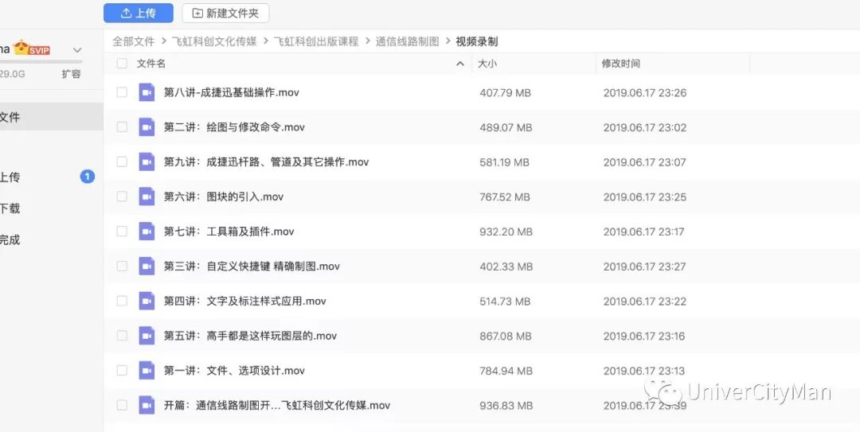Click size value 581.19 MB
The height and width of the screenshot is (432, 860).
(x=505, y=162)
